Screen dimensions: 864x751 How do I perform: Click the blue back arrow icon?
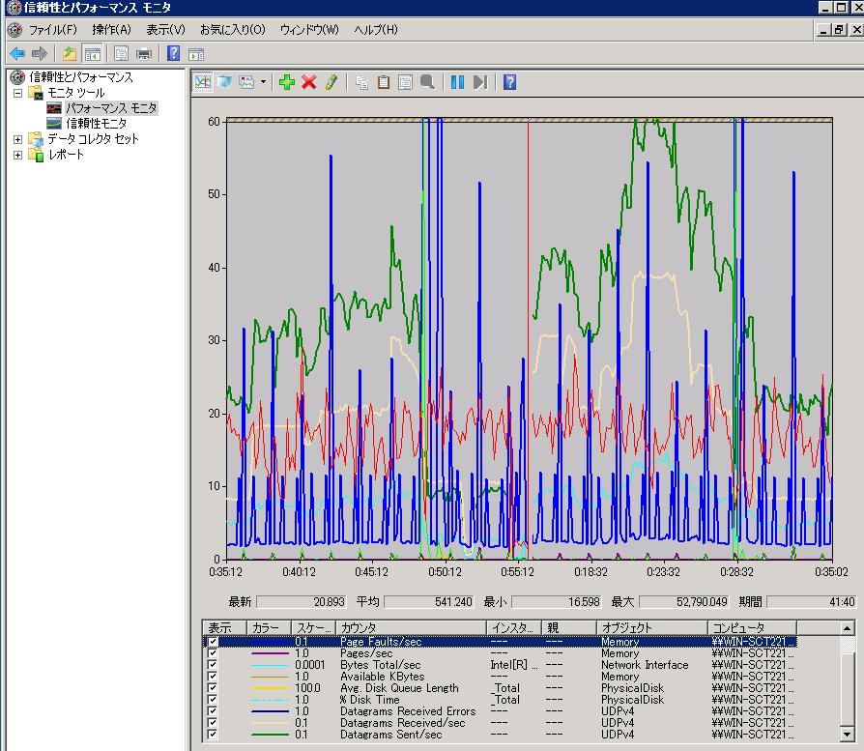(17, 53)
